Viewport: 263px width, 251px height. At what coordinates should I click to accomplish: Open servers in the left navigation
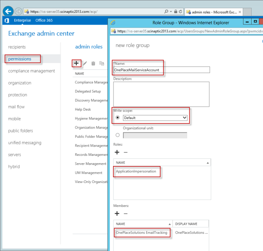(x=15, y=155)
